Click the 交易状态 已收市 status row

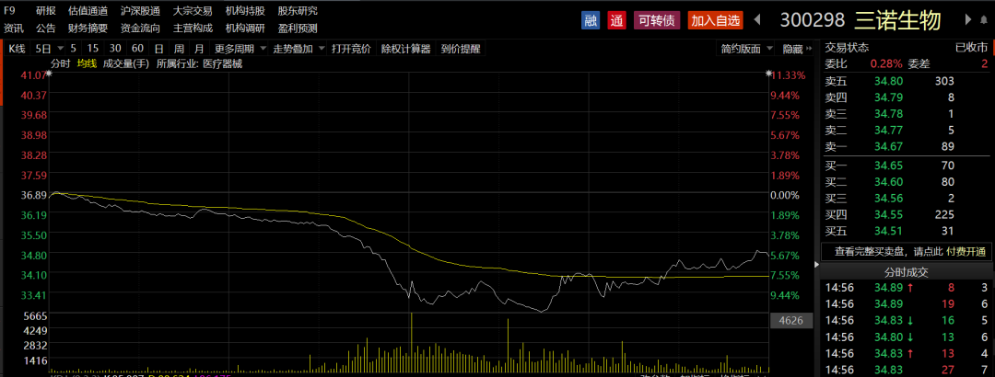[907, 48]
